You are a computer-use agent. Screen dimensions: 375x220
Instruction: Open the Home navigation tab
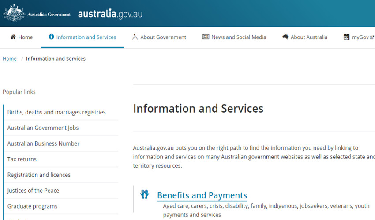pyautogui.click(x=22, y=37)
